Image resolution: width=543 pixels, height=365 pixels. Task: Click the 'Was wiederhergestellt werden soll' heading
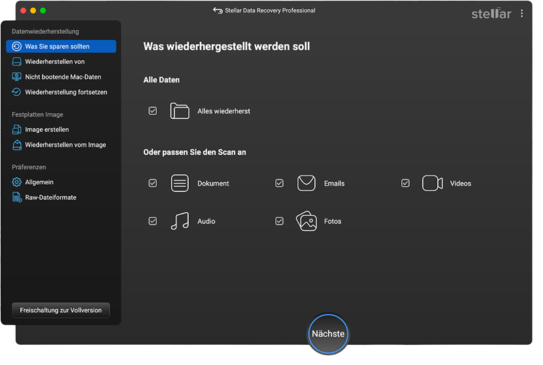(227, 46)
